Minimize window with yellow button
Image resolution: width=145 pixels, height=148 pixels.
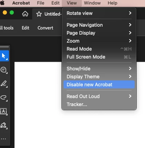(5, 12)
